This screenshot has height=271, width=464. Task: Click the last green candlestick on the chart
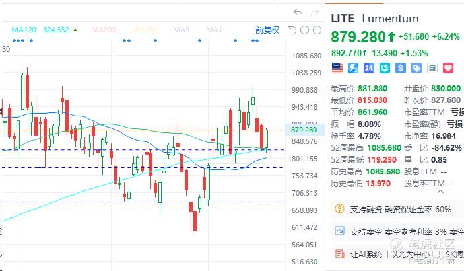click(x=267, y=139)
